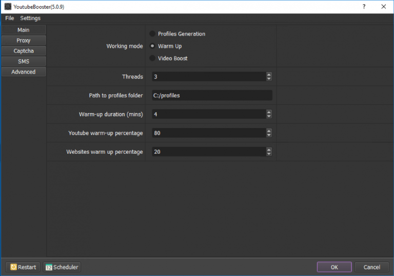The image size is (394, 276).
Task: Go to the Advanced tab
Action: tap(24, 72)
